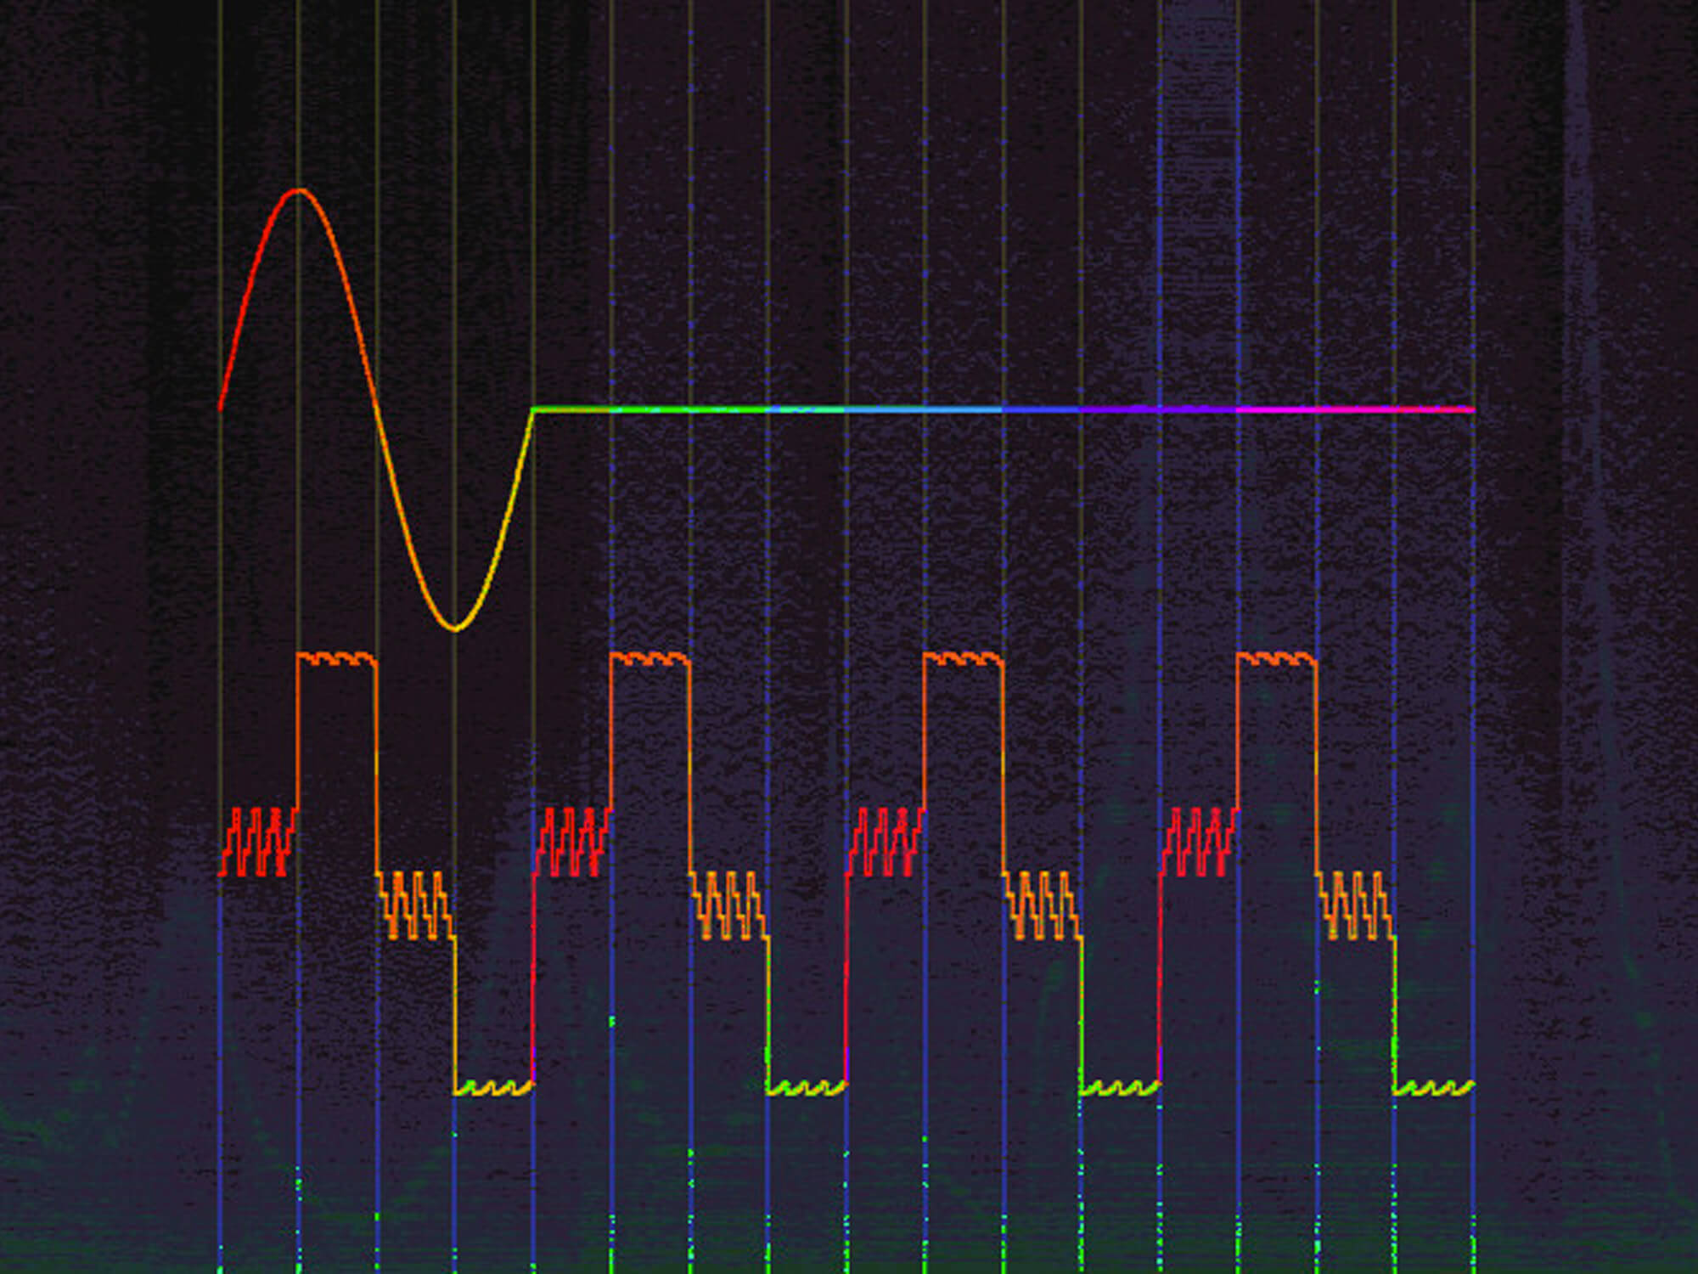Click the last green-yellow low plateau at right

(1434, 1088)
